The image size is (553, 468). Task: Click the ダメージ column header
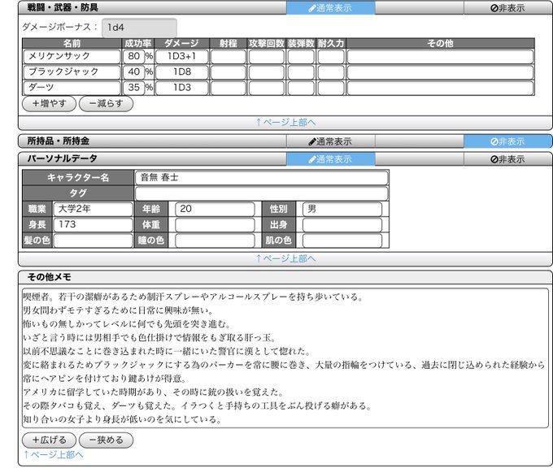coord(181,43)
